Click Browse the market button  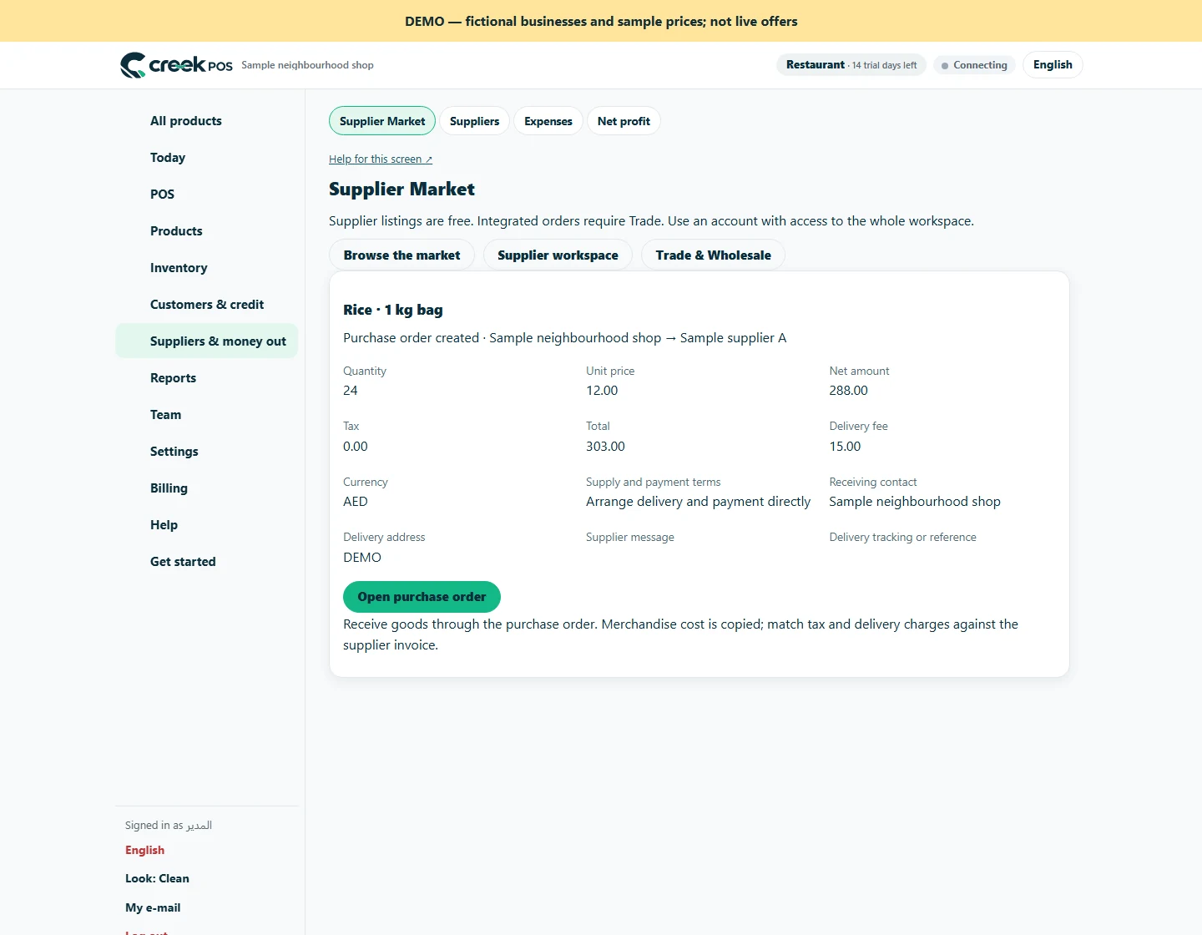coord(402,255)
